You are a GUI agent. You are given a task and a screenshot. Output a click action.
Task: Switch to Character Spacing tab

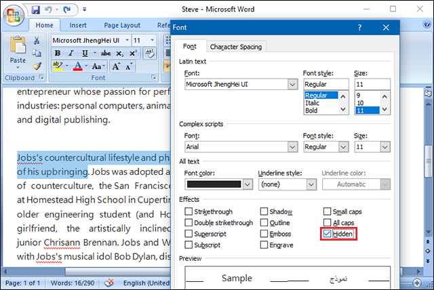click(x=236, y=47)
